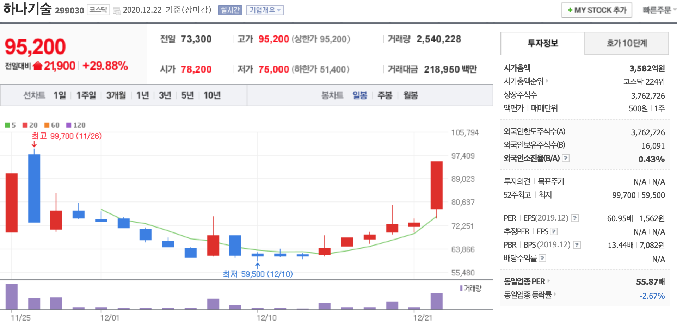Click the 최고 99,700 (11/26) chart label

coord(67,136)
